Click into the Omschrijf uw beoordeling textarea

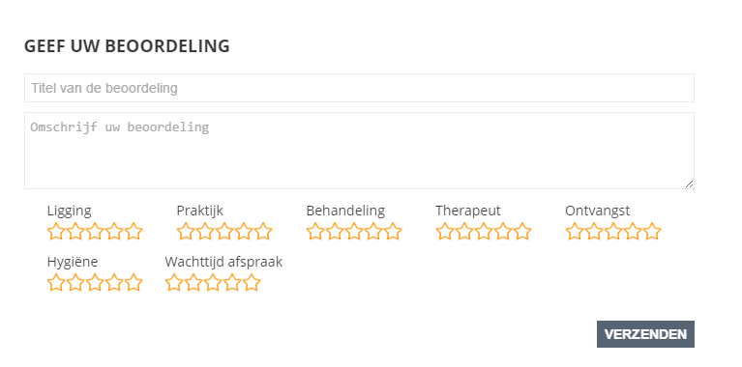click(359, 151)
